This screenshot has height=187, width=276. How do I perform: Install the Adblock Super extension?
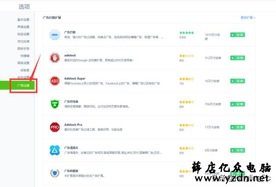point(238,81)
